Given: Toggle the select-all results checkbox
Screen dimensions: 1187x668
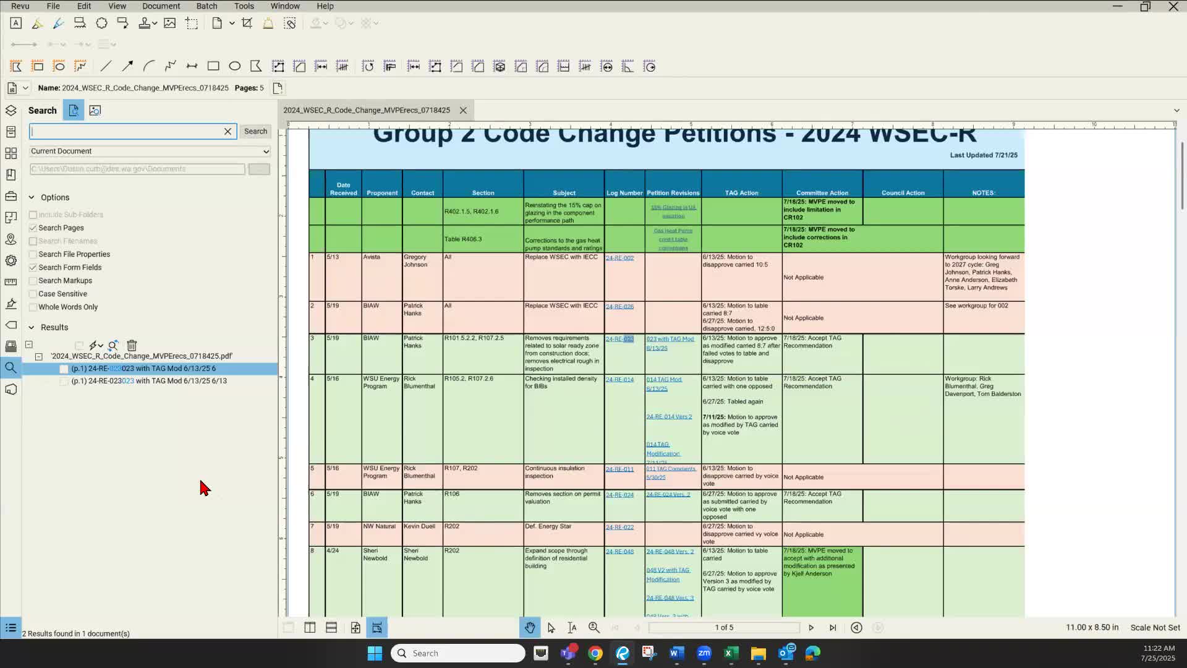Looking at the screenshot, I should [79, 346].
